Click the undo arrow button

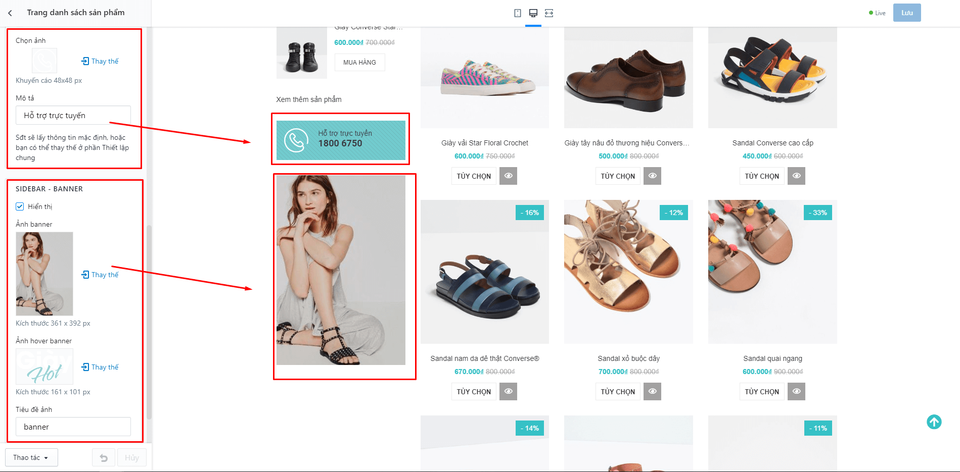(x=104, y=458)
